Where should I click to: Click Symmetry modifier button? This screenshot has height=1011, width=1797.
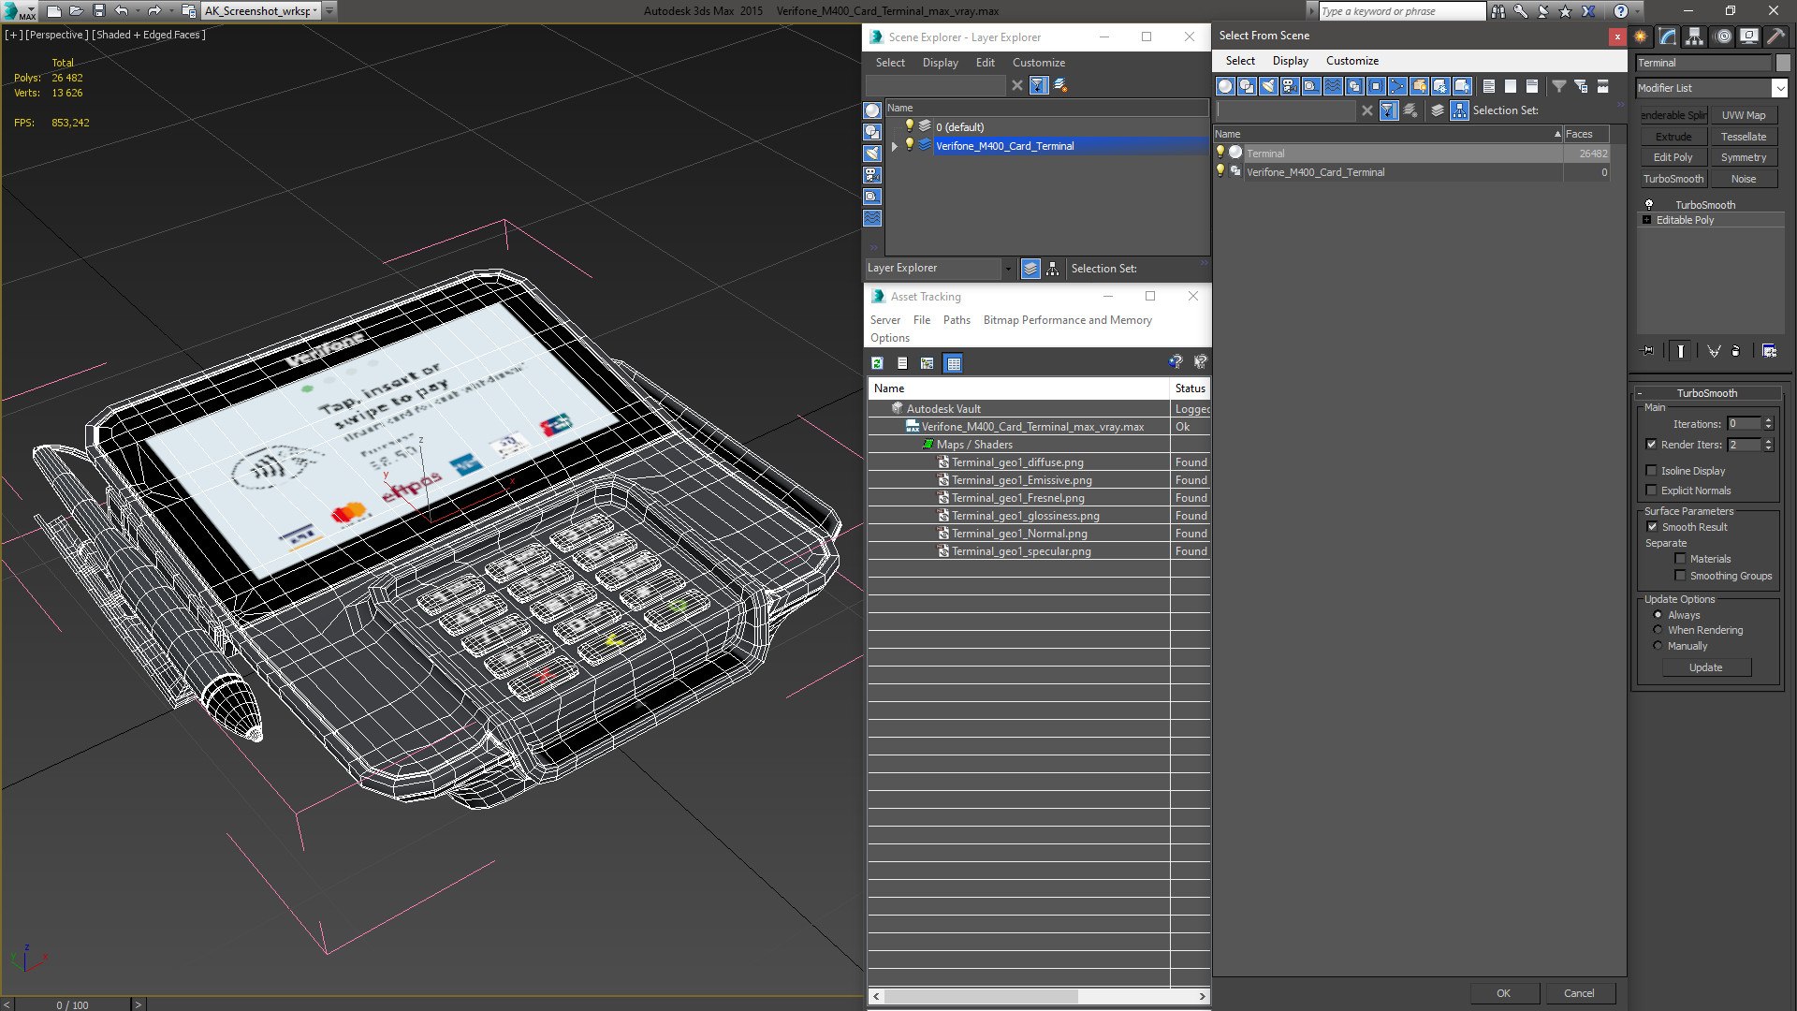tap(1743, 157)
